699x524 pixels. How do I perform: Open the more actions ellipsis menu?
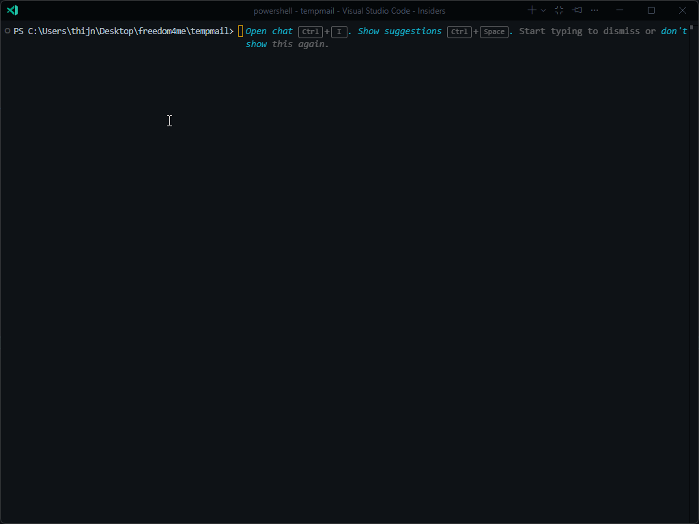click(x=595, y=10)
